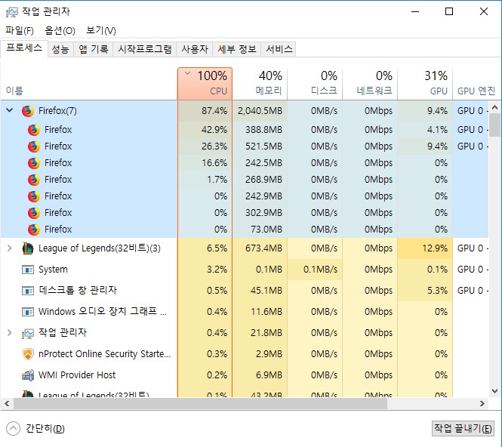Click the Windows 오디오 장치 그래프 icon

coord(28,312)
